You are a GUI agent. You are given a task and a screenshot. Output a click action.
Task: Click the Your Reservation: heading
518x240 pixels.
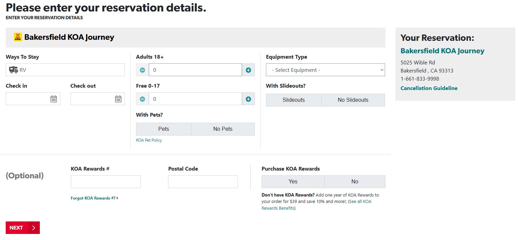pyautogui.click(x=437, y=38)
